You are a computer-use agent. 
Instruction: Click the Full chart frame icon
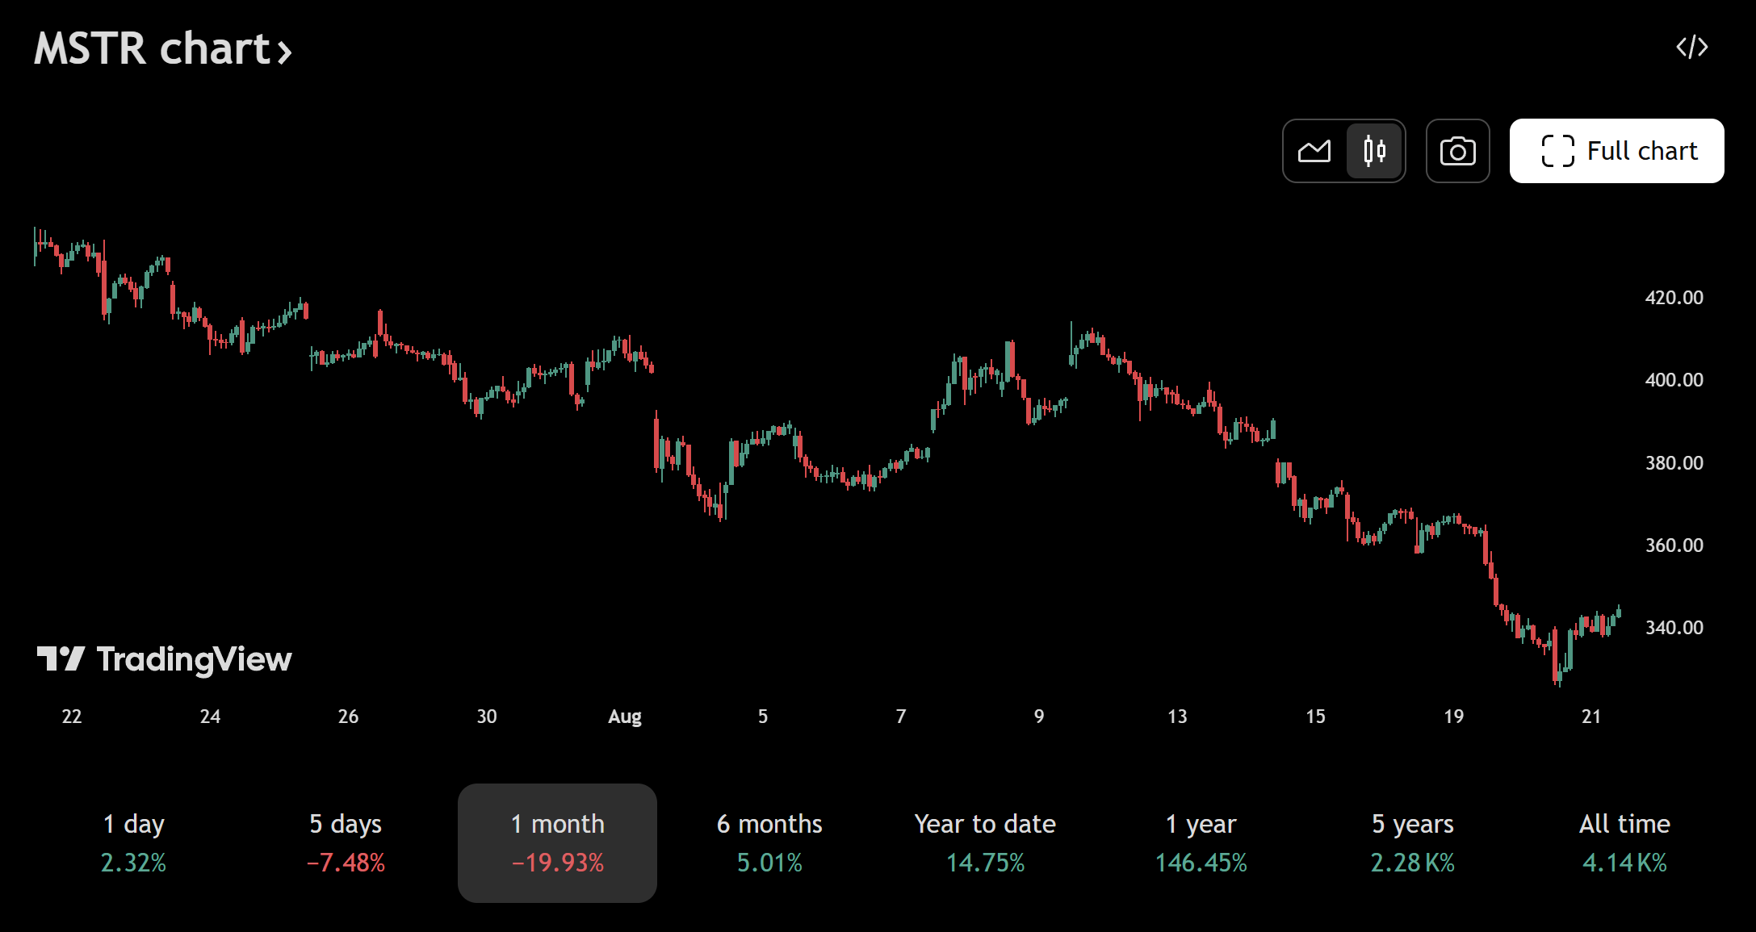coord(1559,150)
